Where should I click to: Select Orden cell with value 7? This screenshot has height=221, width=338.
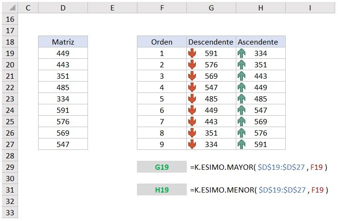[162, 121]
